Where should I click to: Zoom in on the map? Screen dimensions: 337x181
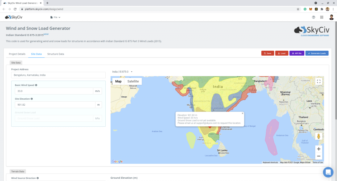tap(319, 149)
